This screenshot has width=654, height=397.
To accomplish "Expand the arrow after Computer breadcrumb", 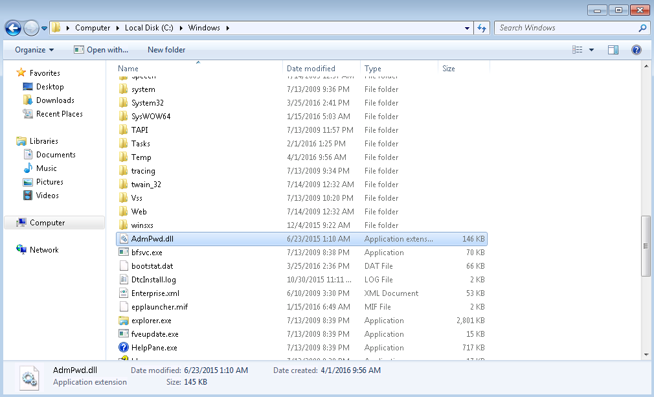I will coord(118,28).
